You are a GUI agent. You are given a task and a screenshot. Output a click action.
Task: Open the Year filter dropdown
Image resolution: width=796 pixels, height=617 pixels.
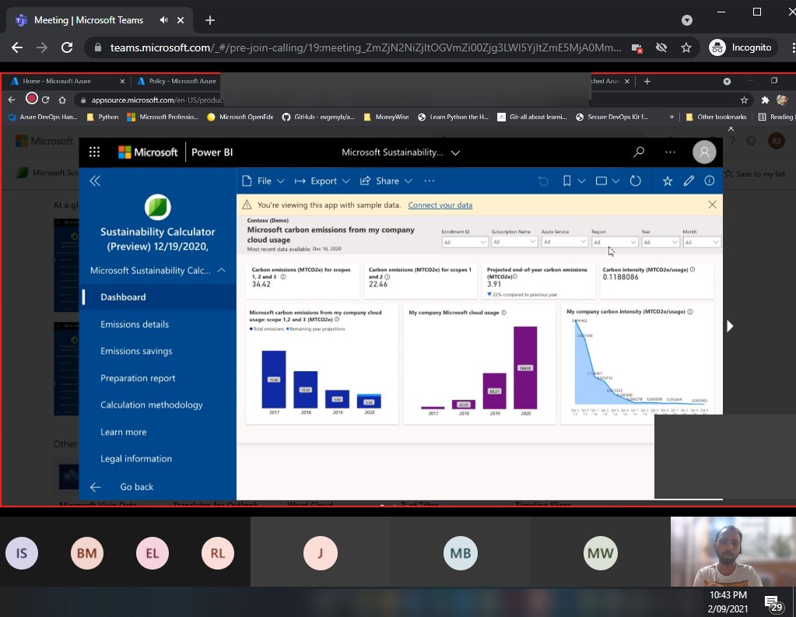coord(660,242)
